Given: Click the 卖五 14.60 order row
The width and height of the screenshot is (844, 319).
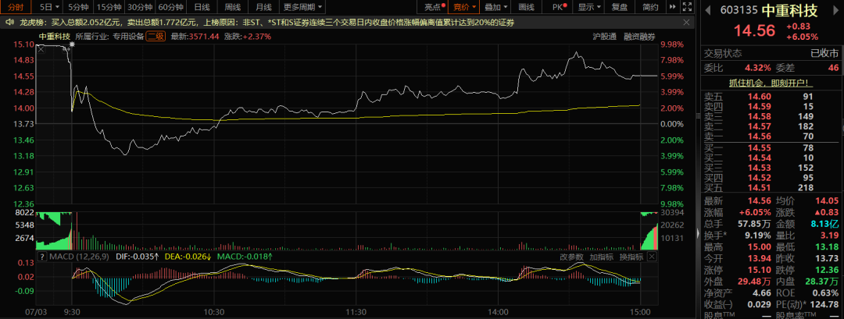Looking at the screenshot, I should tap(771, 97).
